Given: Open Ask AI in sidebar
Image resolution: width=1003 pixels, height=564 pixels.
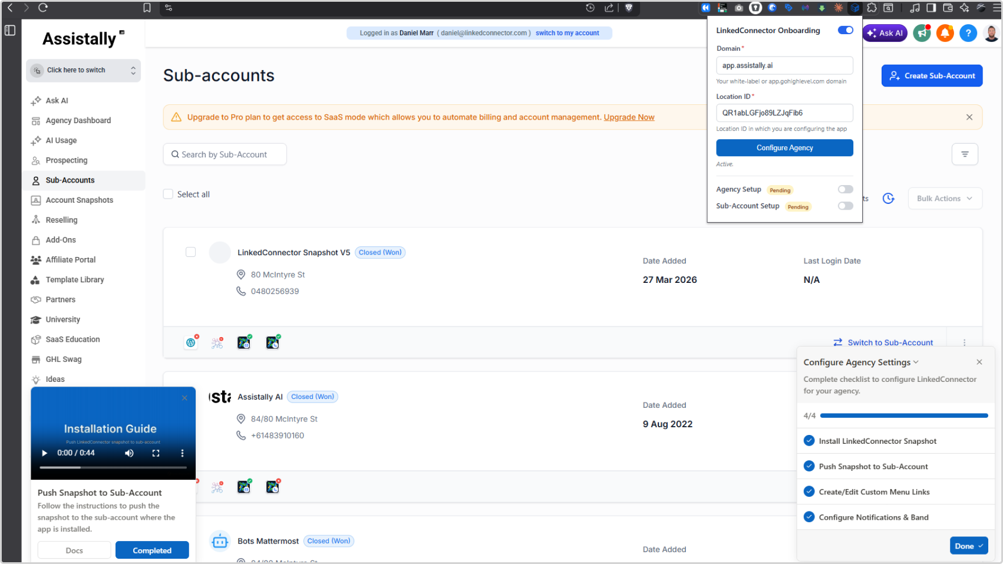Looking at the screenshot, I should pos(57,101).
